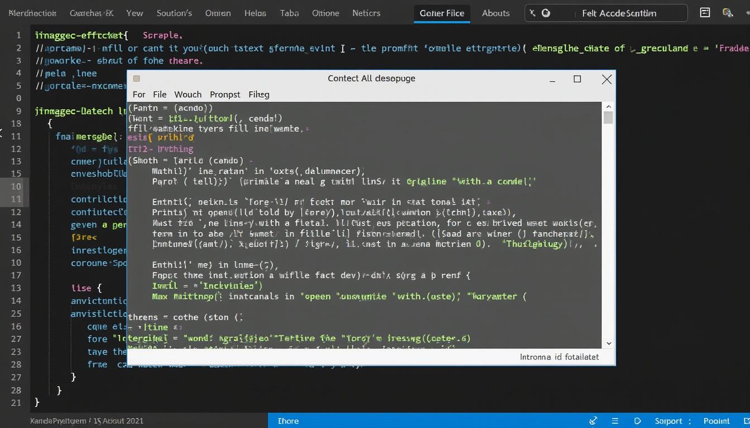Click the dialog's small square title icon
This screenshot has height=428, width=750.
[137, 79]
